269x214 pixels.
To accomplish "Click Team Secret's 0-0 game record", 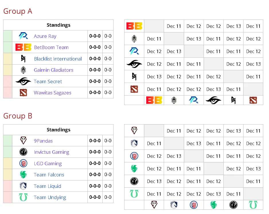I will (108, 81).
